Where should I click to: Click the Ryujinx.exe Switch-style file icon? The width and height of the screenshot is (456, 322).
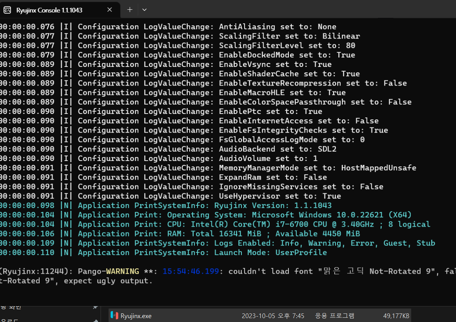114,315
